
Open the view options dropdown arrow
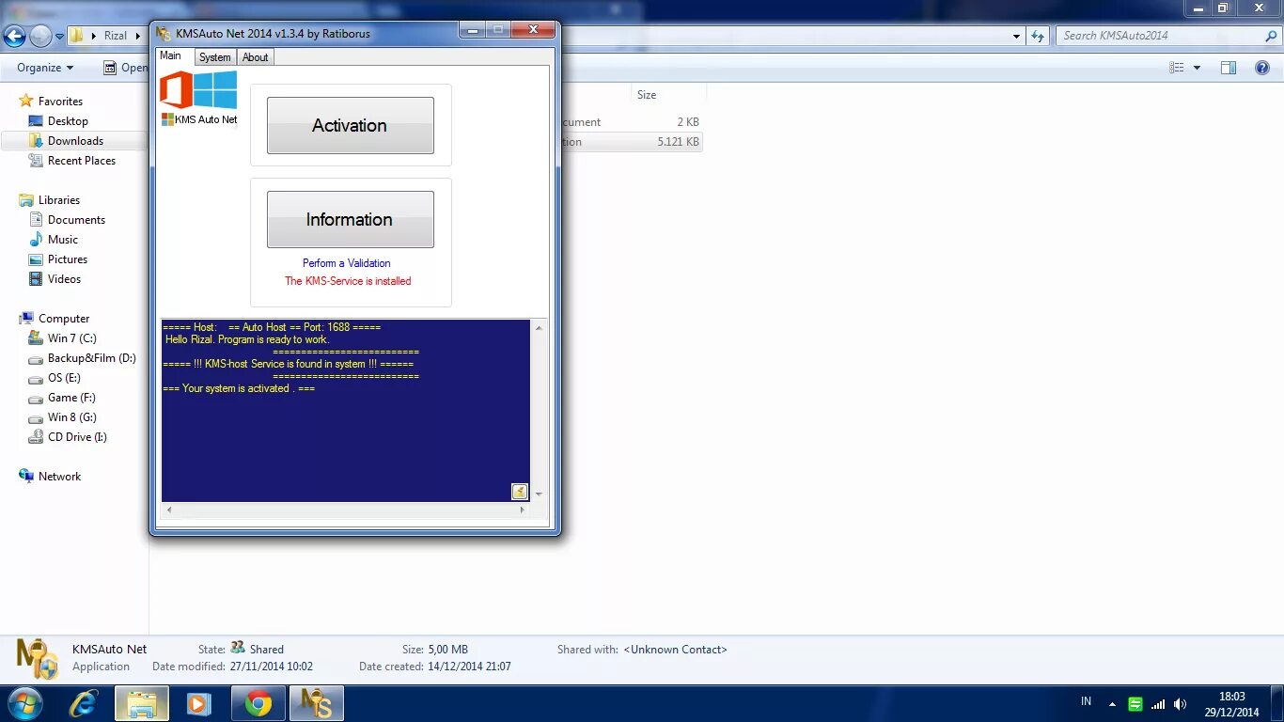point(1197,68)
